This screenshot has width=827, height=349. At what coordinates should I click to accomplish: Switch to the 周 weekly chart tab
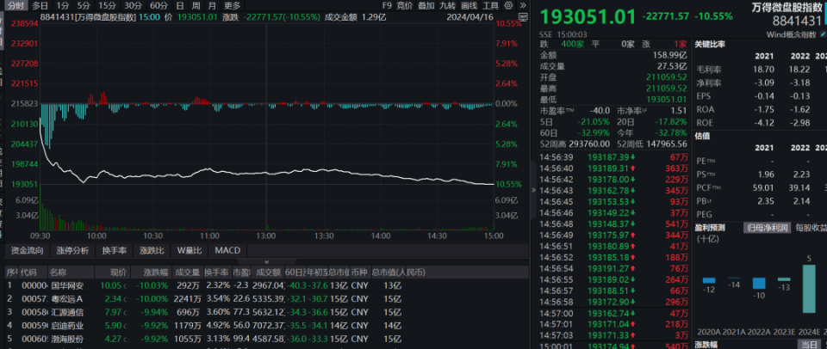tap(196, 6)
